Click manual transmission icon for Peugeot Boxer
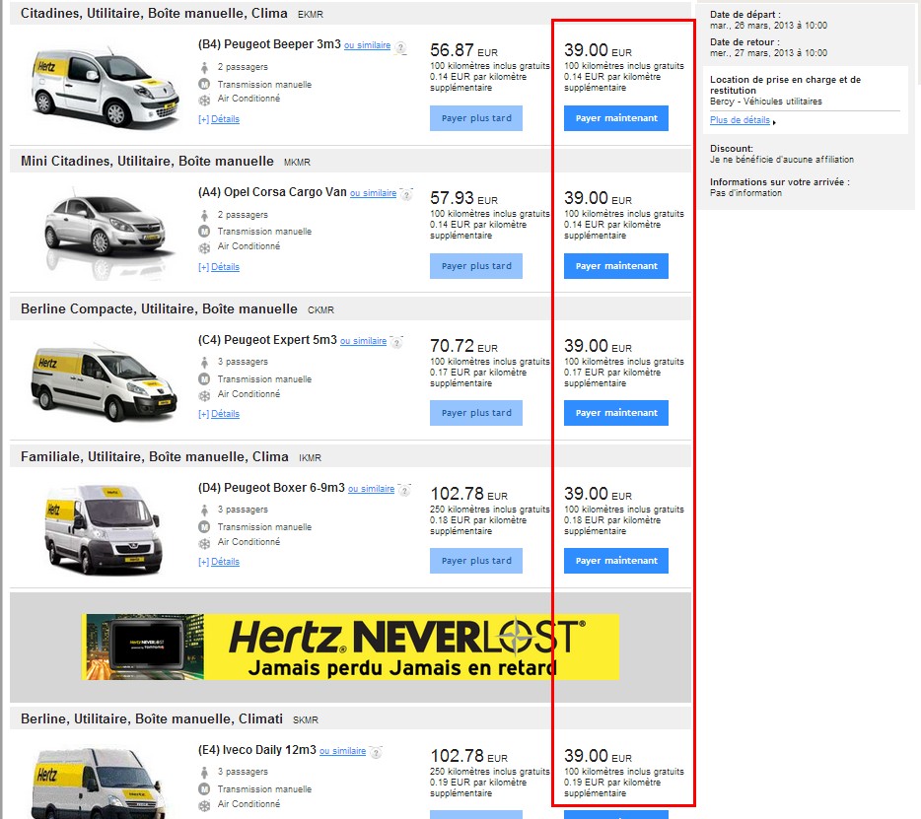921x819 pixels. coord(204,527)
